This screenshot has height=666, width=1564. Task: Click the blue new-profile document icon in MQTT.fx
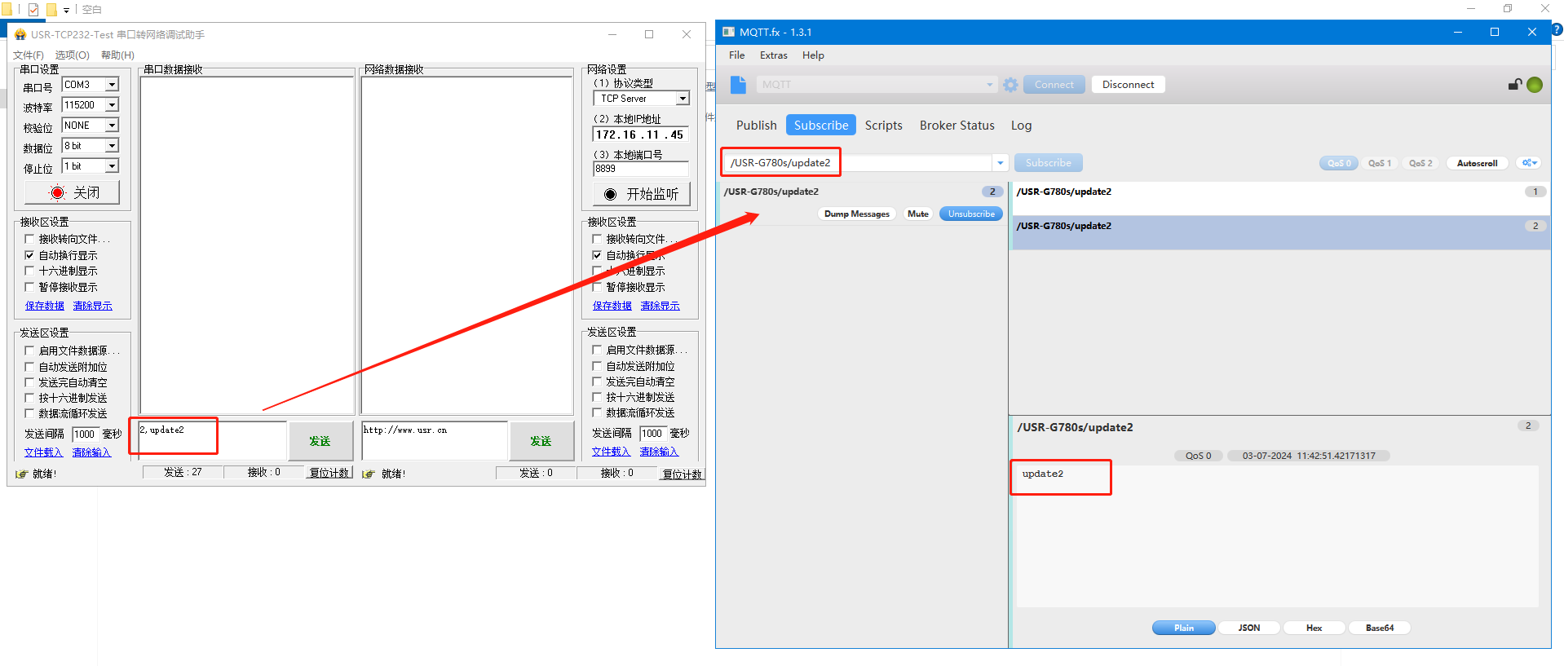point(738,85)
